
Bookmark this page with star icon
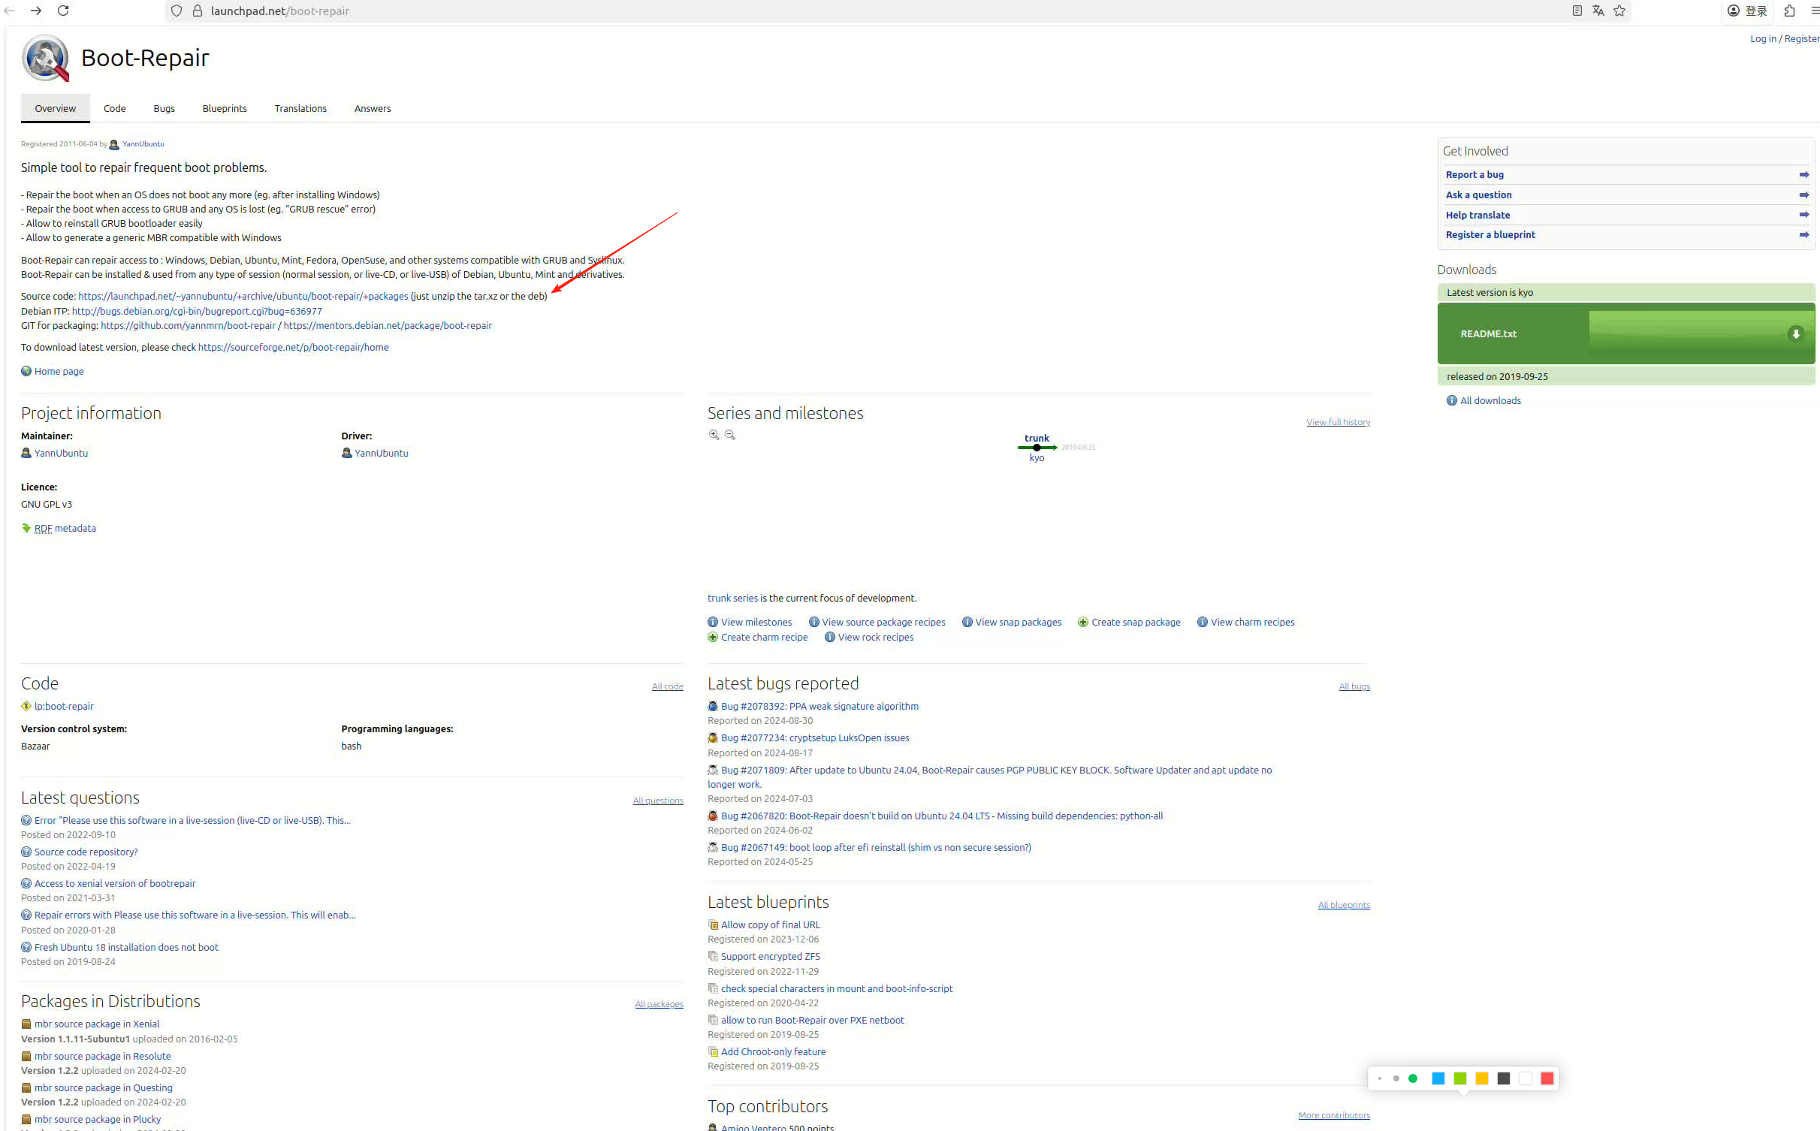(x=1619, y=11)
